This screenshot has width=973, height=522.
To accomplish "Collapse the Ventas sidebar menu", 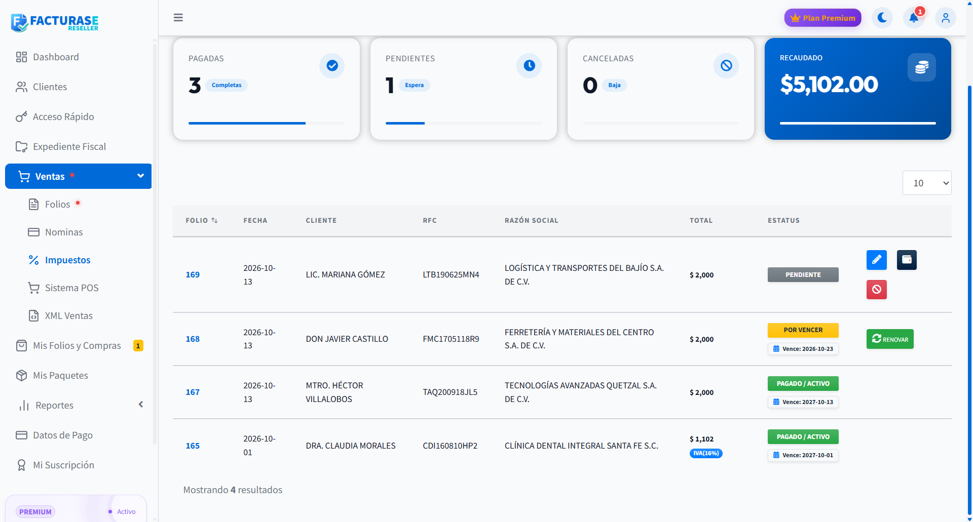I will point(140,176).
